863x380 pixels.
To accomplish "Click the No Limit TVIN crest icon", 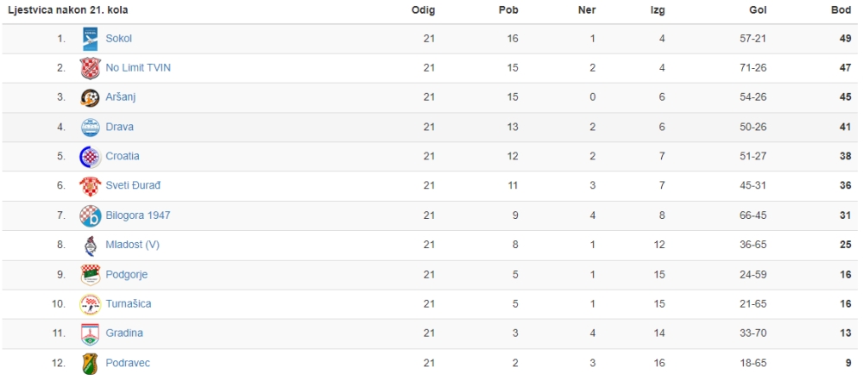I will pyautogui.click(x=90, y=68).
